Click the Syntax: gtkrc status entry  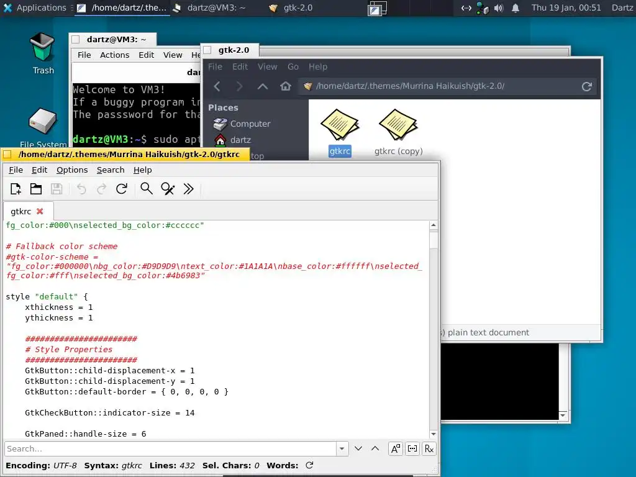pyautogui.click(x=113, y=465)
